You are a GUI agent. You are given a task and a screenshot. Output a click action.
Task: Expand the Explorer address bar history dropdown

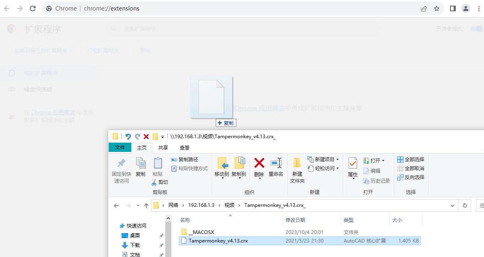[x=452, y=205]
